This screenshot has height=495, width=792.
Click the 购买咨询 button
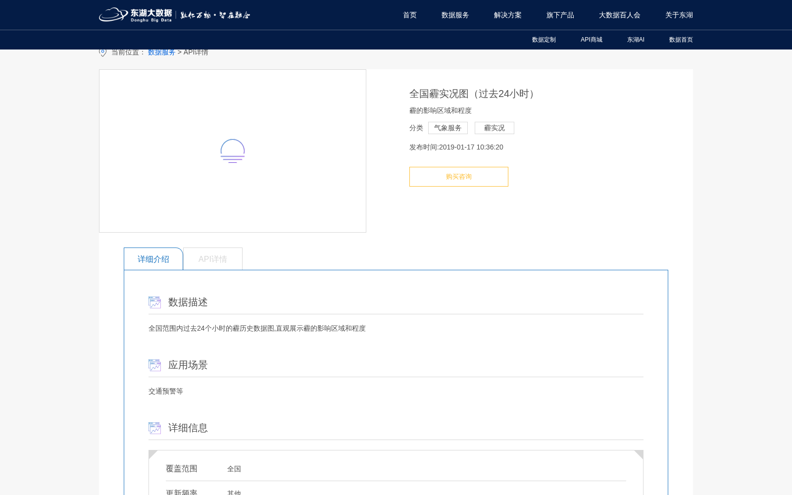pos(459,177)
